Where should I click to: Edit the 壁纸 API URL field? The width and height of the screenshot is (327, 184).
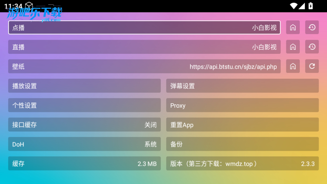tap(144, 66)
